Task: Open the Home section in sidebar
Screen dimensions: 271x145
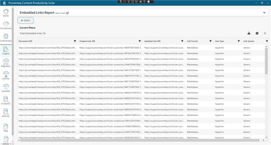Action: tap(6, 13)
